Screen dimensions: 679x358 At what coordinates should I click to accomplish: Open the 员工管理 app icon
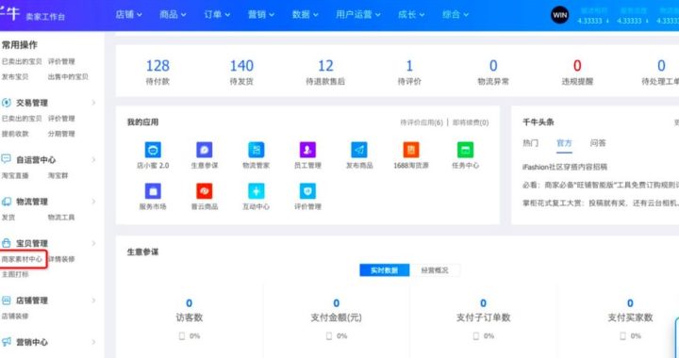click(x=307, y=150)
